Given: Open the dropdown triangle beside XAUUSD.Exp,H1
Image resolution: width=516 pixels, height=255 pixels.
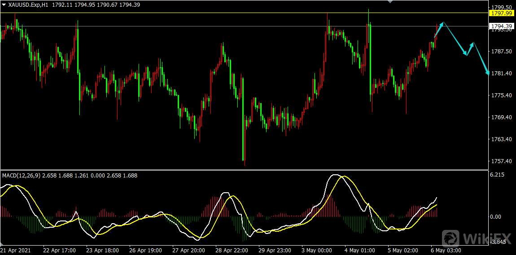Looking at the screenshot, I should click(4, 4).
